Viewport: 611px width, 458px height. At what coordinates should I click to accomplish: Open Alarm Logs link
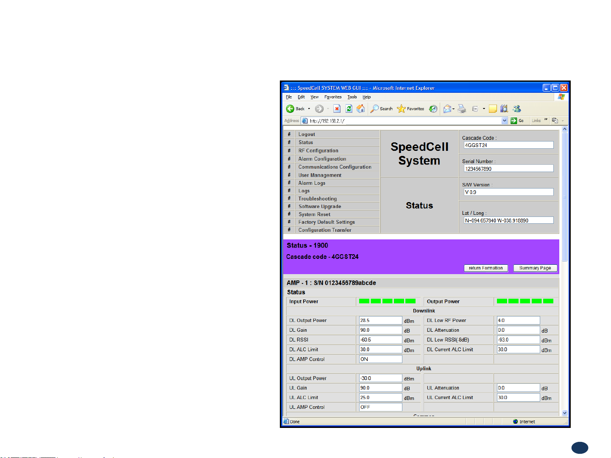click(x=312, y=183)
